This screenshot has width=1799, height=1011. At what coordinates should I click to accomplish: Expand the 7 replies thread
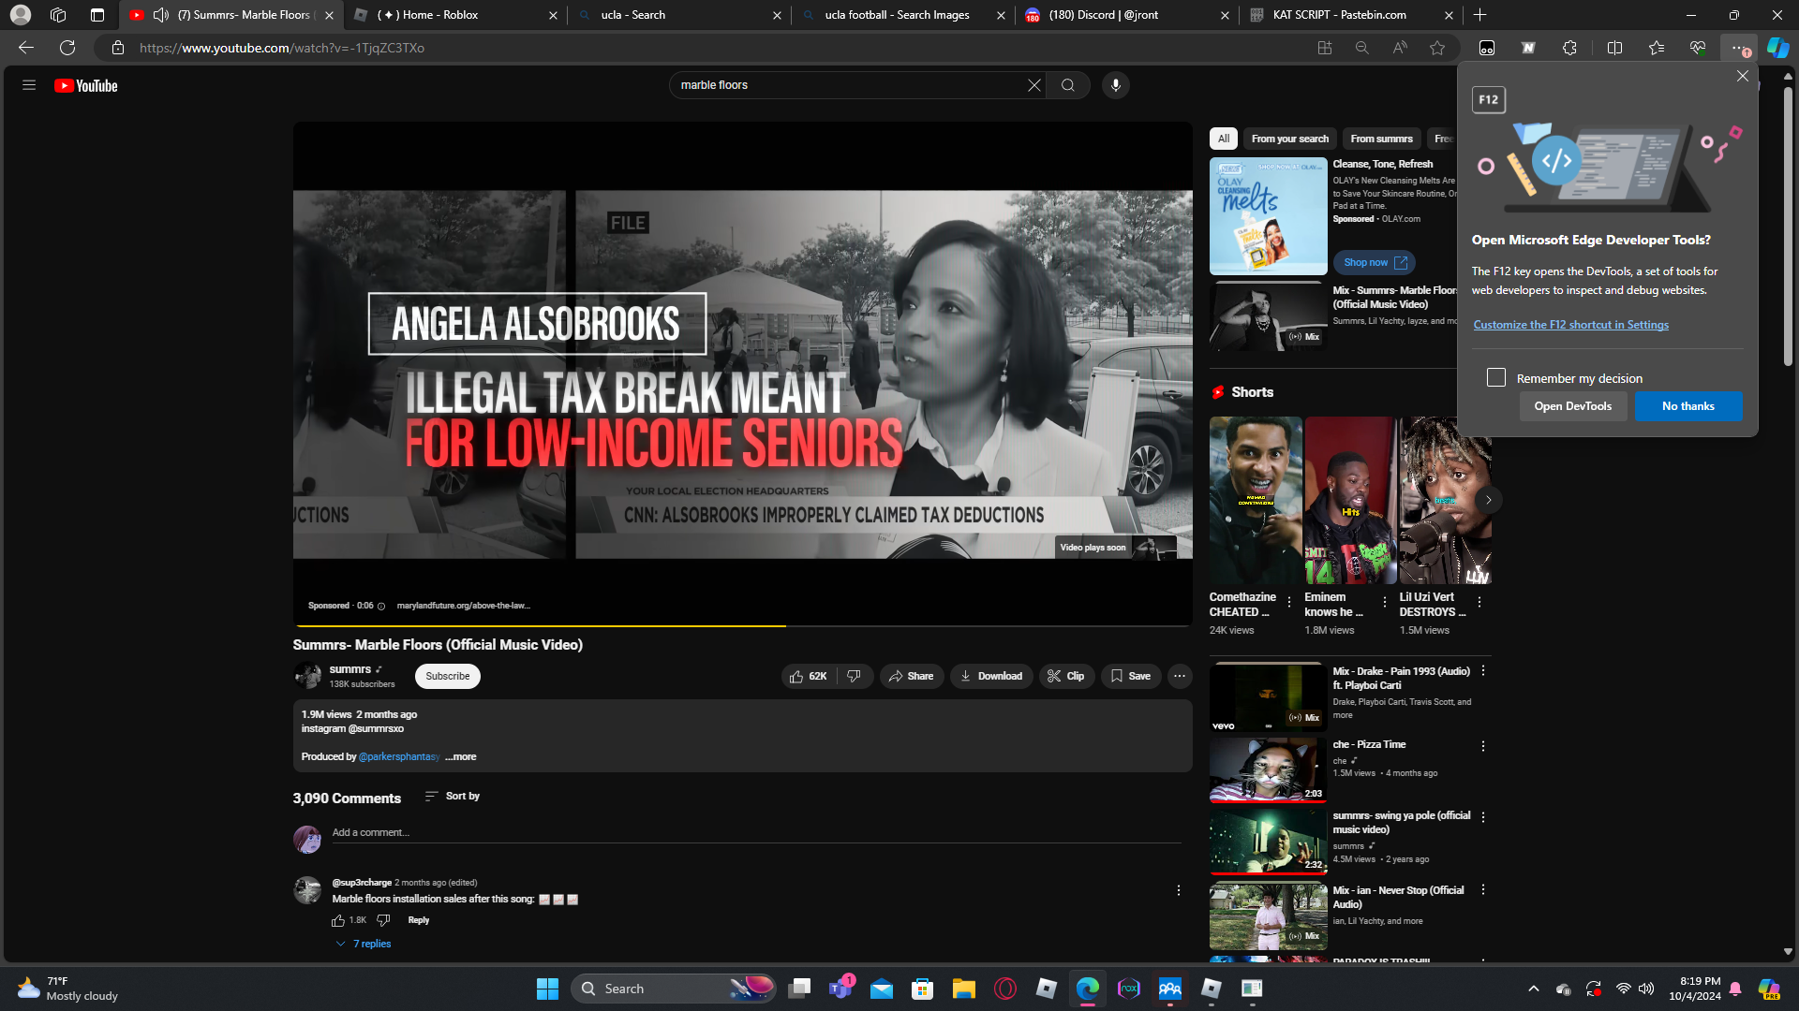[364, 944]
